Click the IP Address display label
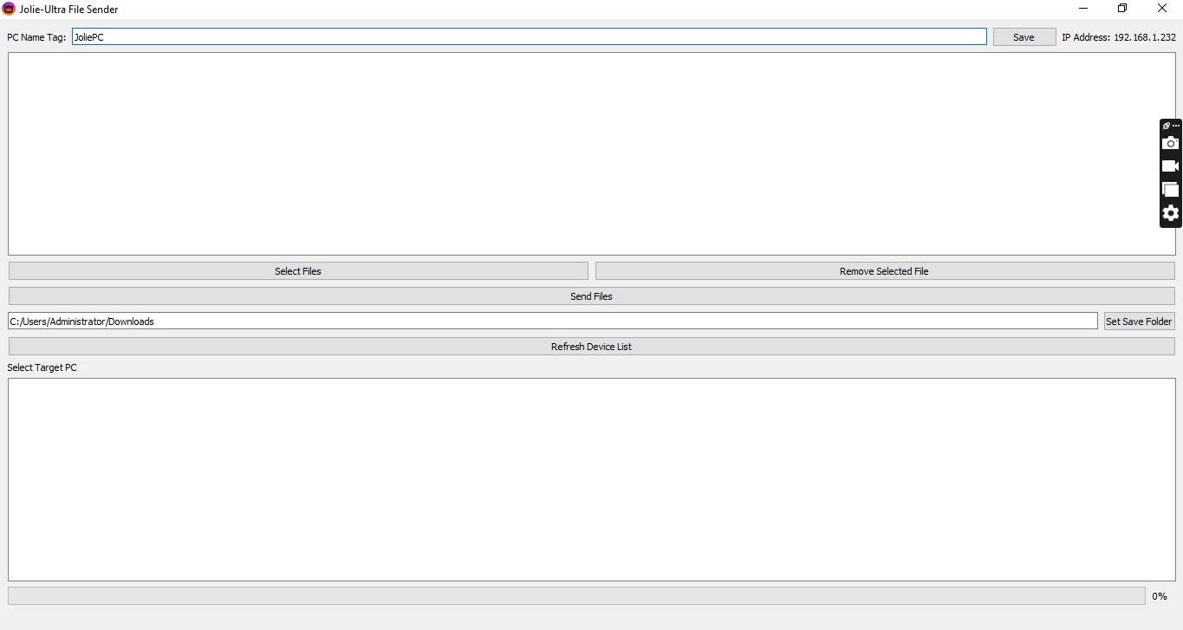 1119,36
